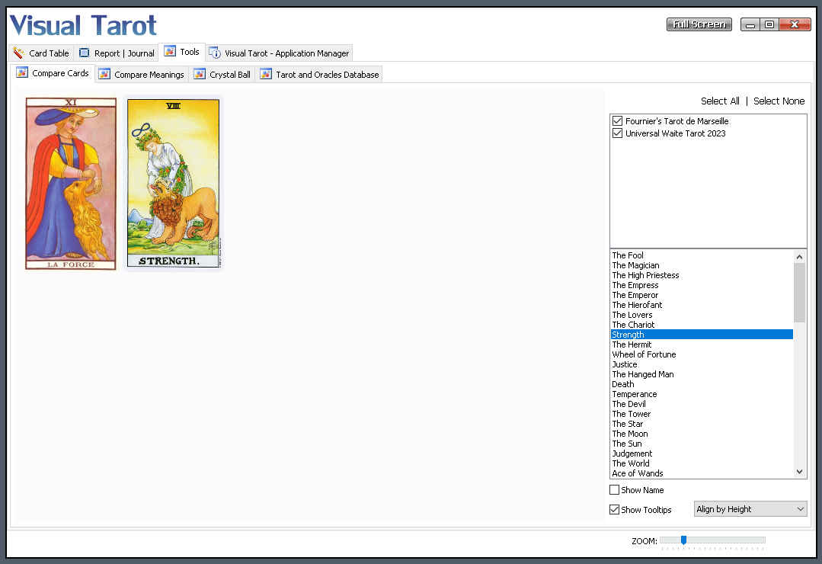Click the card list scroll up arrow
The width and height of the screenshot is (822, 564).
pyautogui.click(x=799, y=257)
